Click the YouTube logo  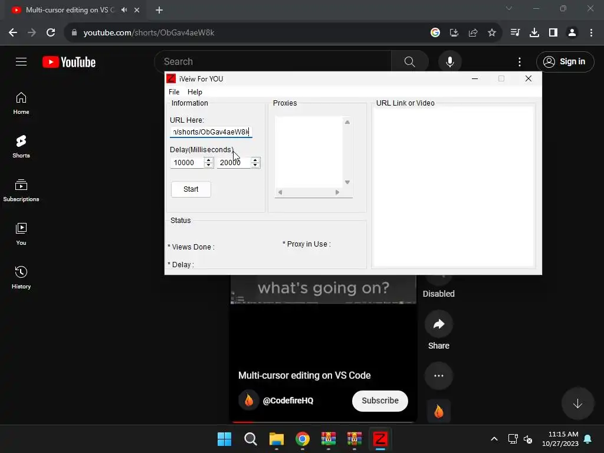point(69,62)
